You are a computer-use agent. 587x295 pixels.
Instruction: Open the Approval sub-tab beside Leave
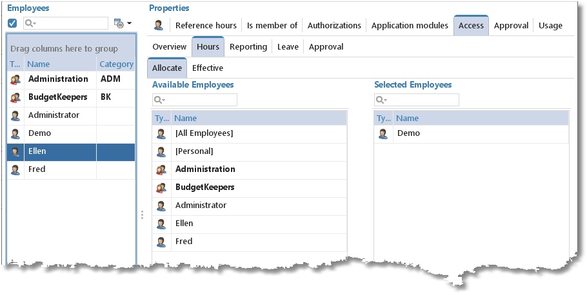tap(326, 47)
